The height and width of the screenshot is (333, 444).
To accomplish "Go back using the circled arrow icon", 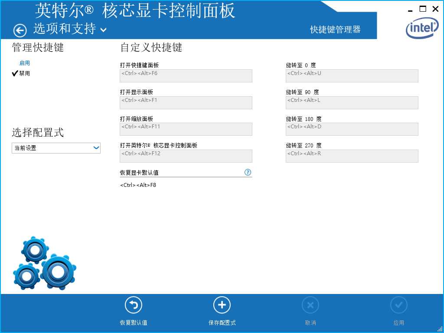I will 20,30.
